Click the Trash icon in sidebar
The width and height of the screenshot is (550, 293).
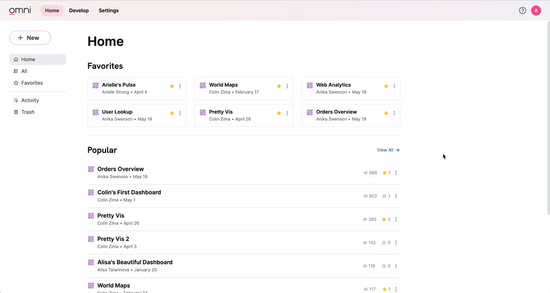(x=16, y=112)
